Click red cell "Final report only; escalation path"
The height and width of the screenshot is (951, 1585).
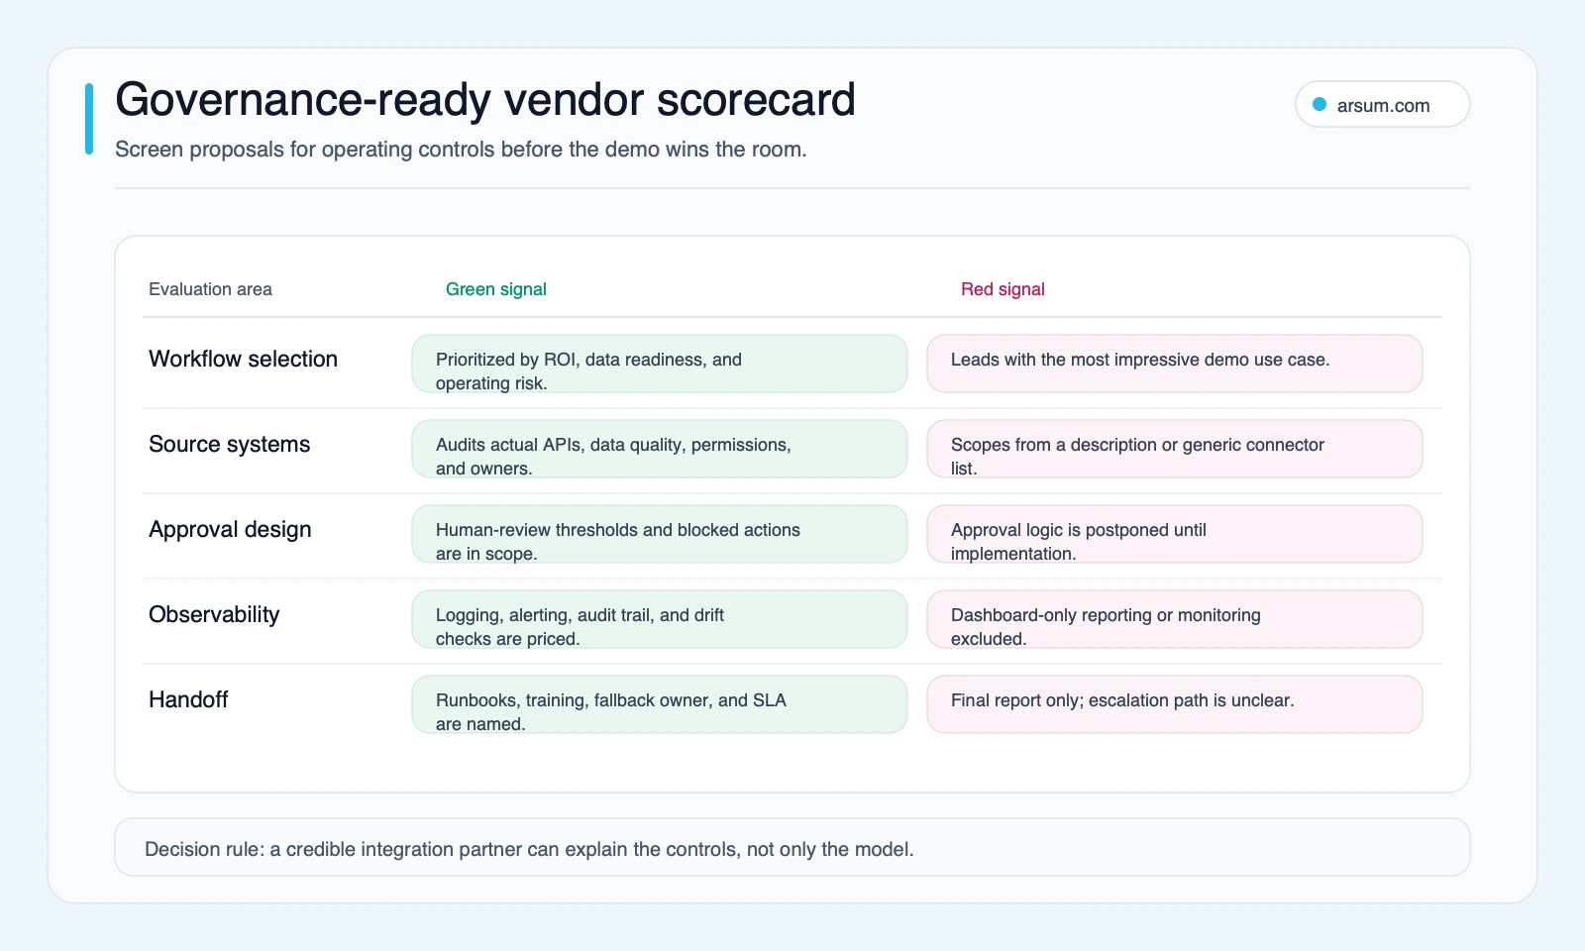coord(1175,704)
